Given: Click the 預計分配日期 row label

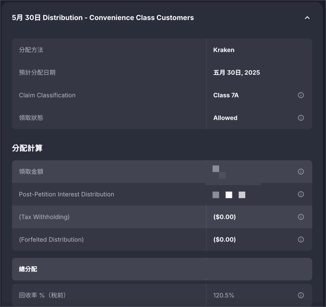Looking at the screenshot, I should pos(37,73).
